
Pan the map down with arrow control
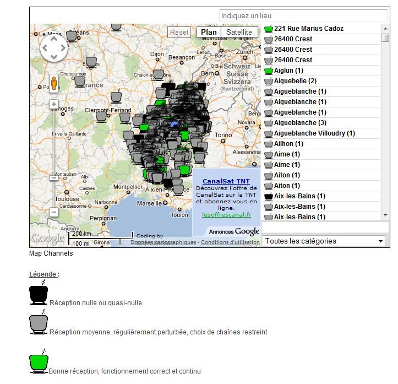(54, 57)
